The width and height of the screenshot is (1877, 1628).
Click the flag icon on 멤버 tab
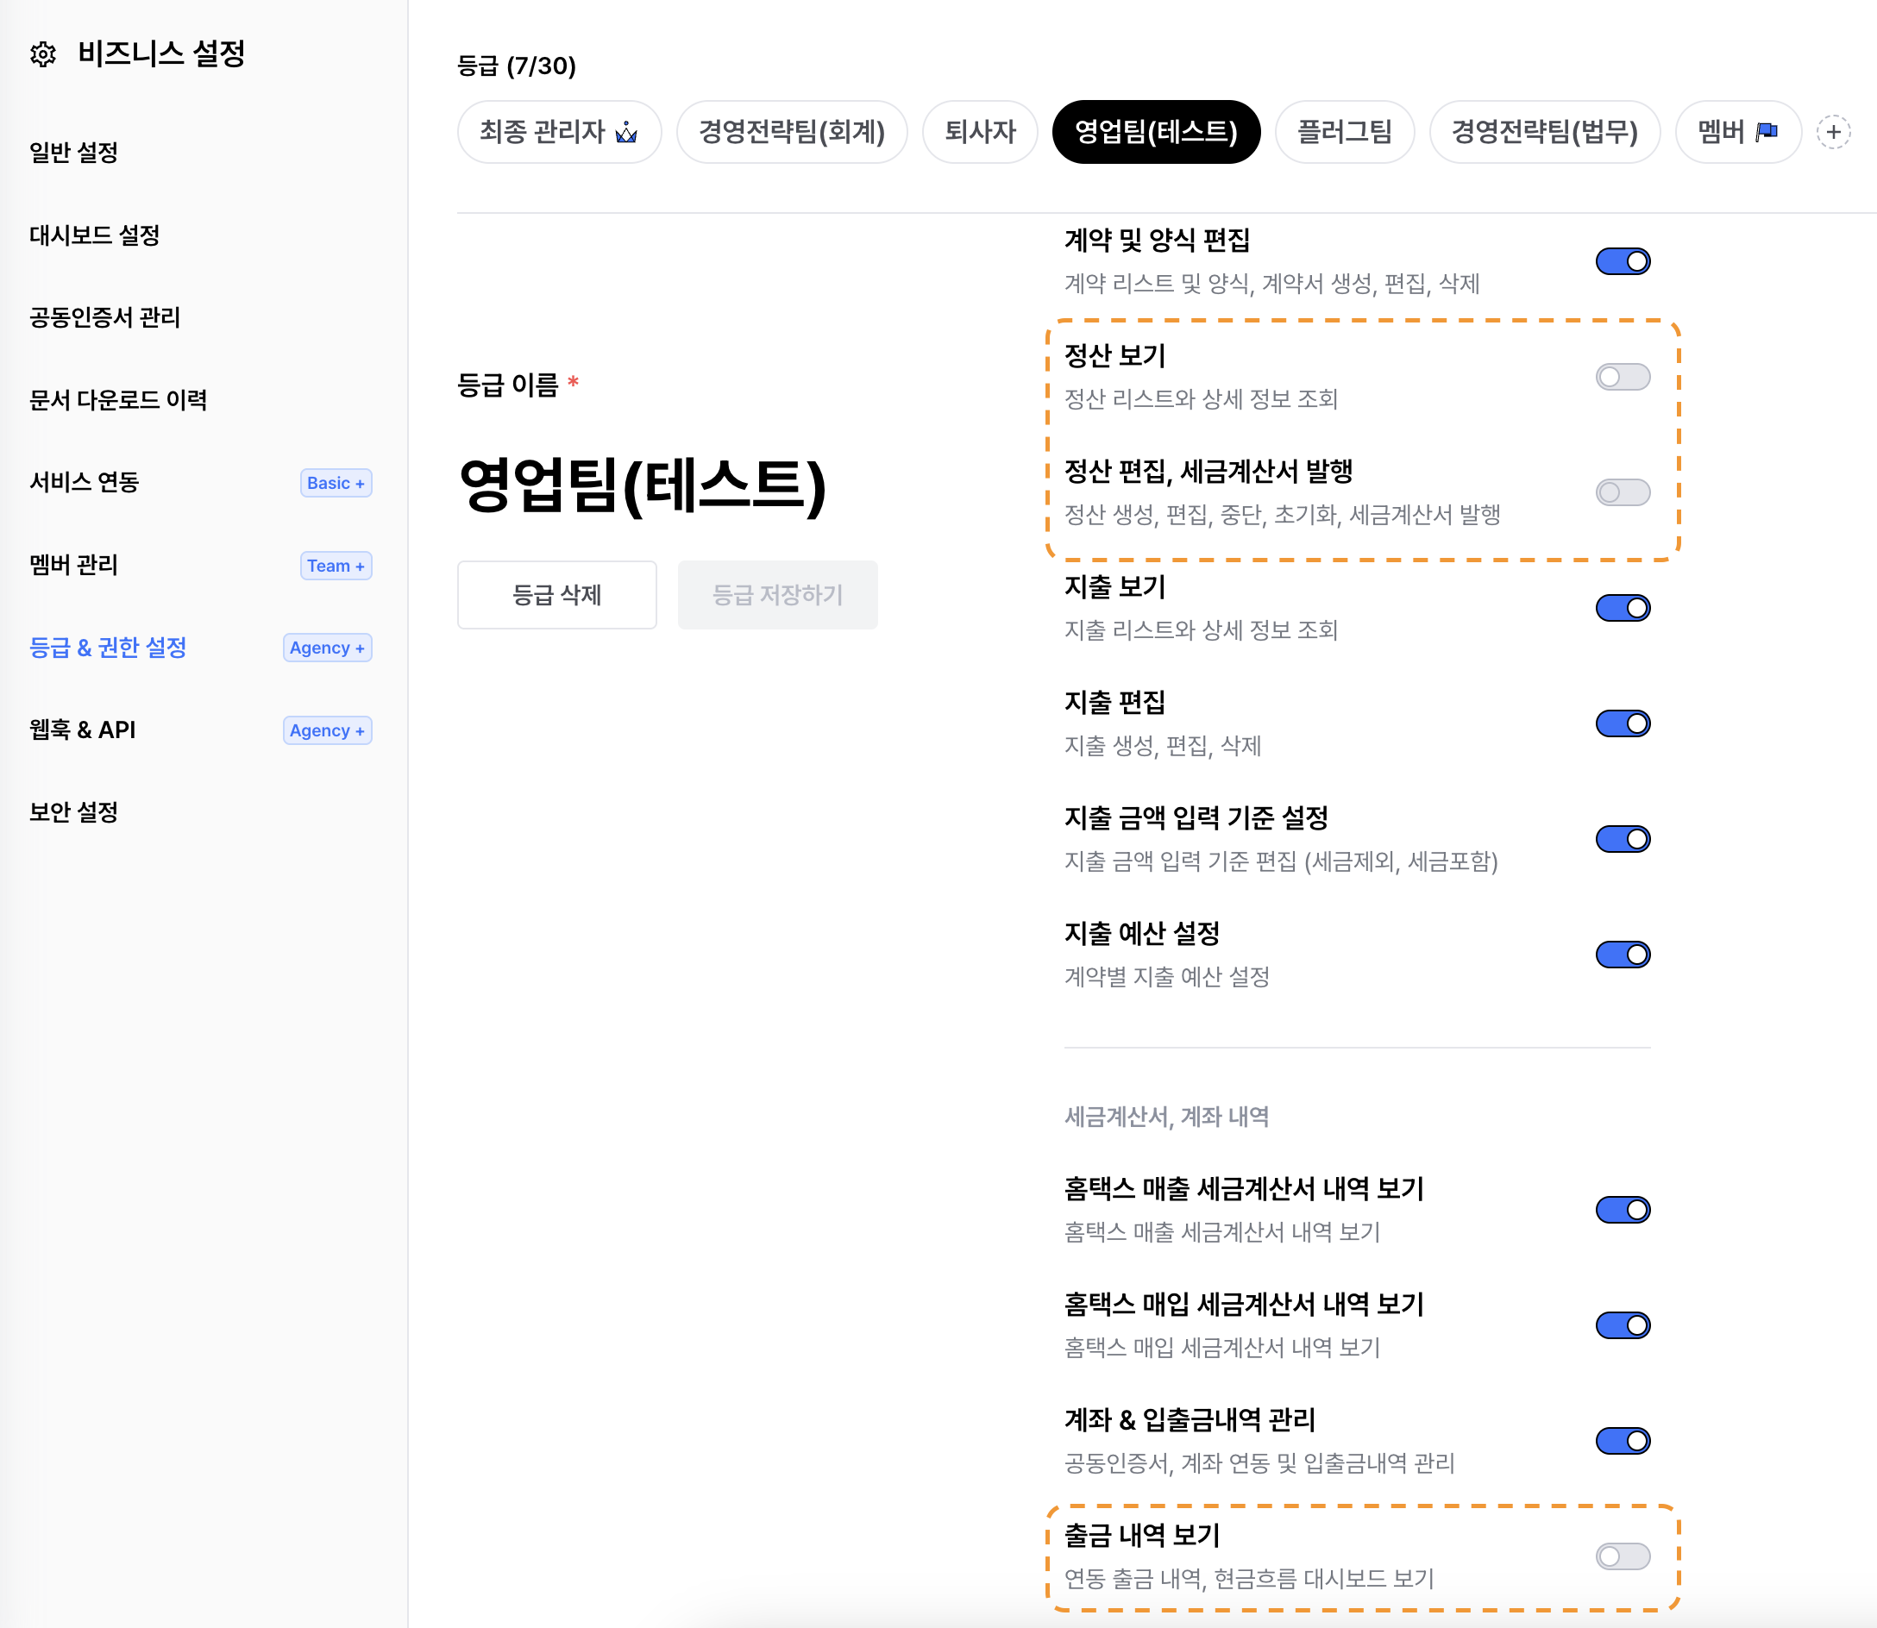[x=1766, y=133]
